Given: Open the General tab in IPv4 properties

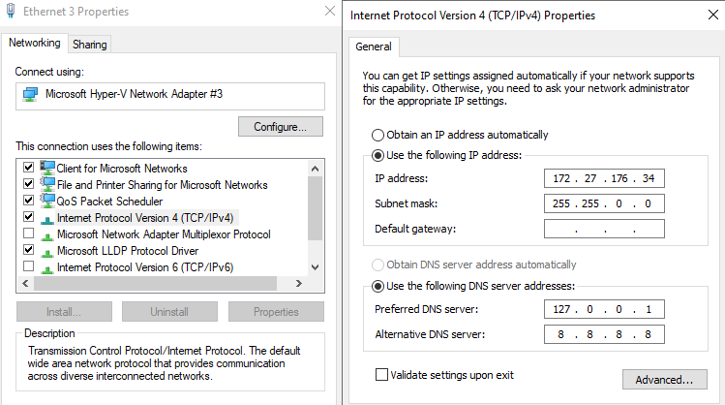Looking at the screenshot, I should pos(374,47).
